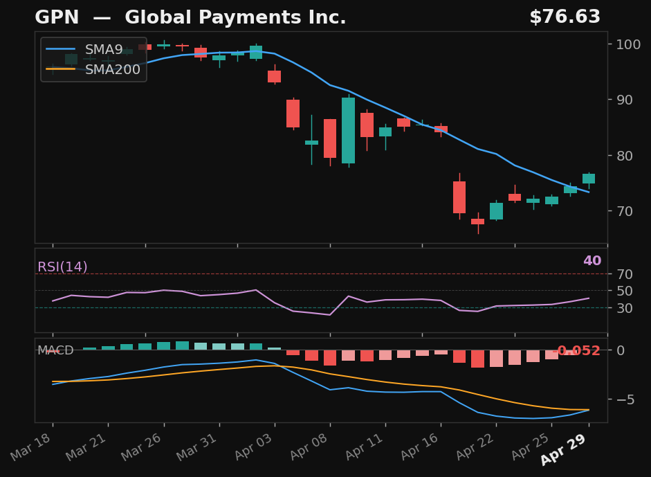The image size is (651, 477).
Task: Click the MACD axis label −5
Action: pos(625,399)
